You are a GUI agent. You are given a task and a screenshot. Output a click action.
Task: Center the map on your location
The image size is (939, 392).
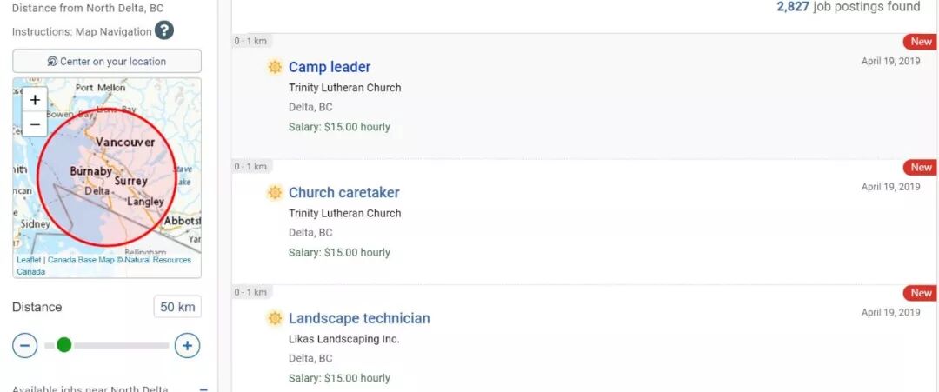pyautogui.click(x=107, y=62)
